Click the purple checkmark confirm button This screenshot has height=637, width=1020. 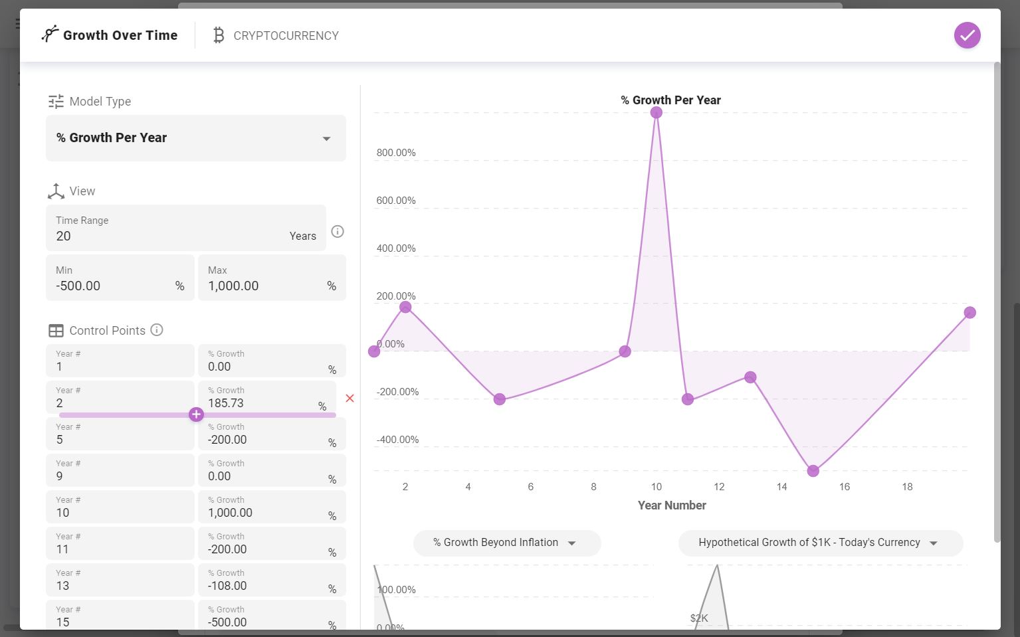(x=967, y=35)
